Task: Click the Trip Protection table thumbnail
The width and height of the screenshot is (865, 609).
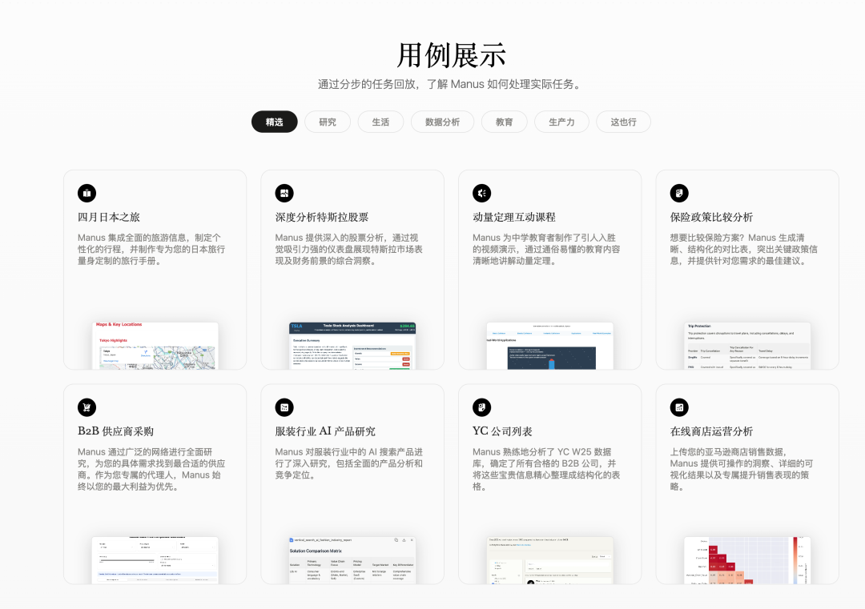Action: point(747,346)
